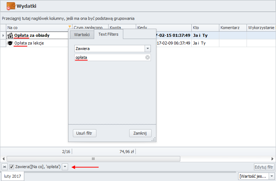
Task: Click the row indicator arrow on the first row
Action: (3, 36)
